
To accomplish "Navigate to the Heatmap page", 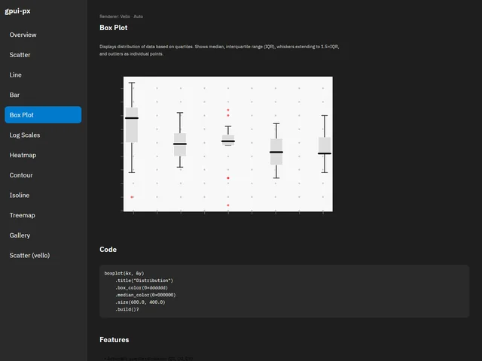I will point(43,155).
